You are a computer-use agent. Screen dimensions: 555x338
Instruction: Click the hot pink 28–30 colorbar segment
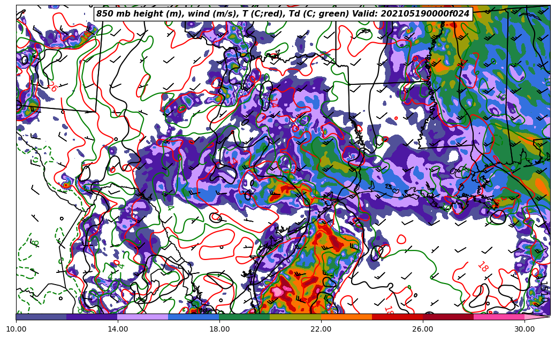pyautogui.click(x=499, y=317)
